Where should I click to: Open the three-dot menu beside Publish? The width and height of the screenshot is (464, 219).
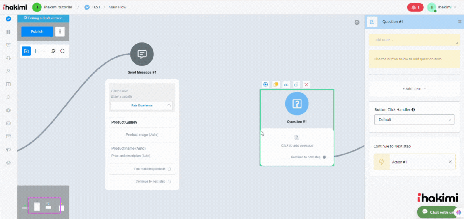(x=60, y=32)
